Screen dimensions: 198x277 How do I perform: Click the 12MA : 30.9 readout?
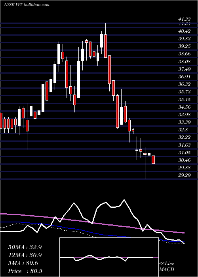25,255
